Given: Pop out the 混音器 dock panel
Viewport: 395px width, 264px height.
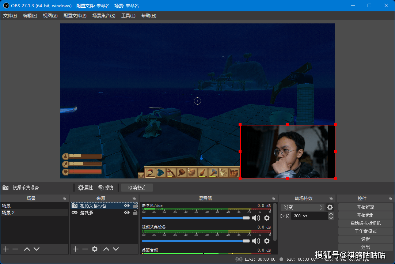Looking at the screenshot, I should tap(273, 198).
